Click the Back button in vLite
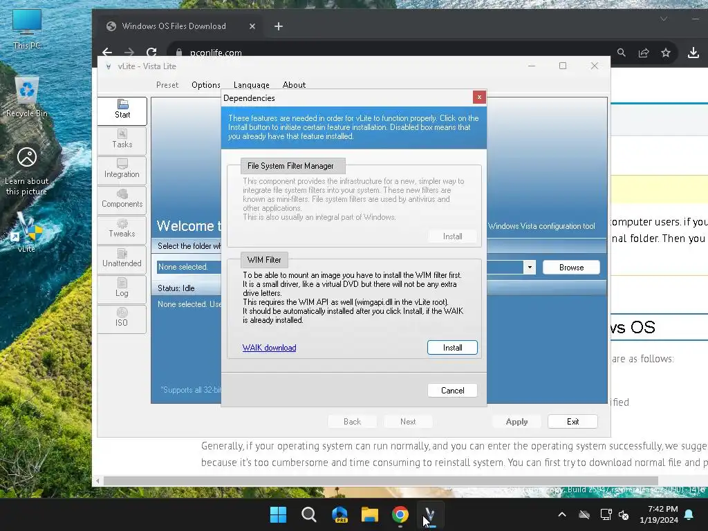This screenshot has width=708, height=531. point(352,422)
